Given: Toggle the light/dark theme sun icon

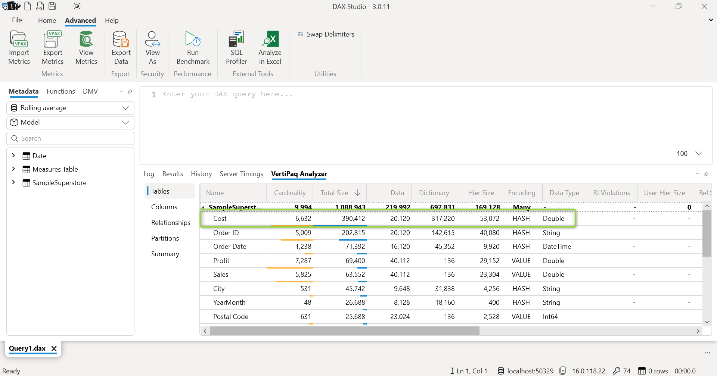Looking at the screenshot, I should tap(77, 6).
